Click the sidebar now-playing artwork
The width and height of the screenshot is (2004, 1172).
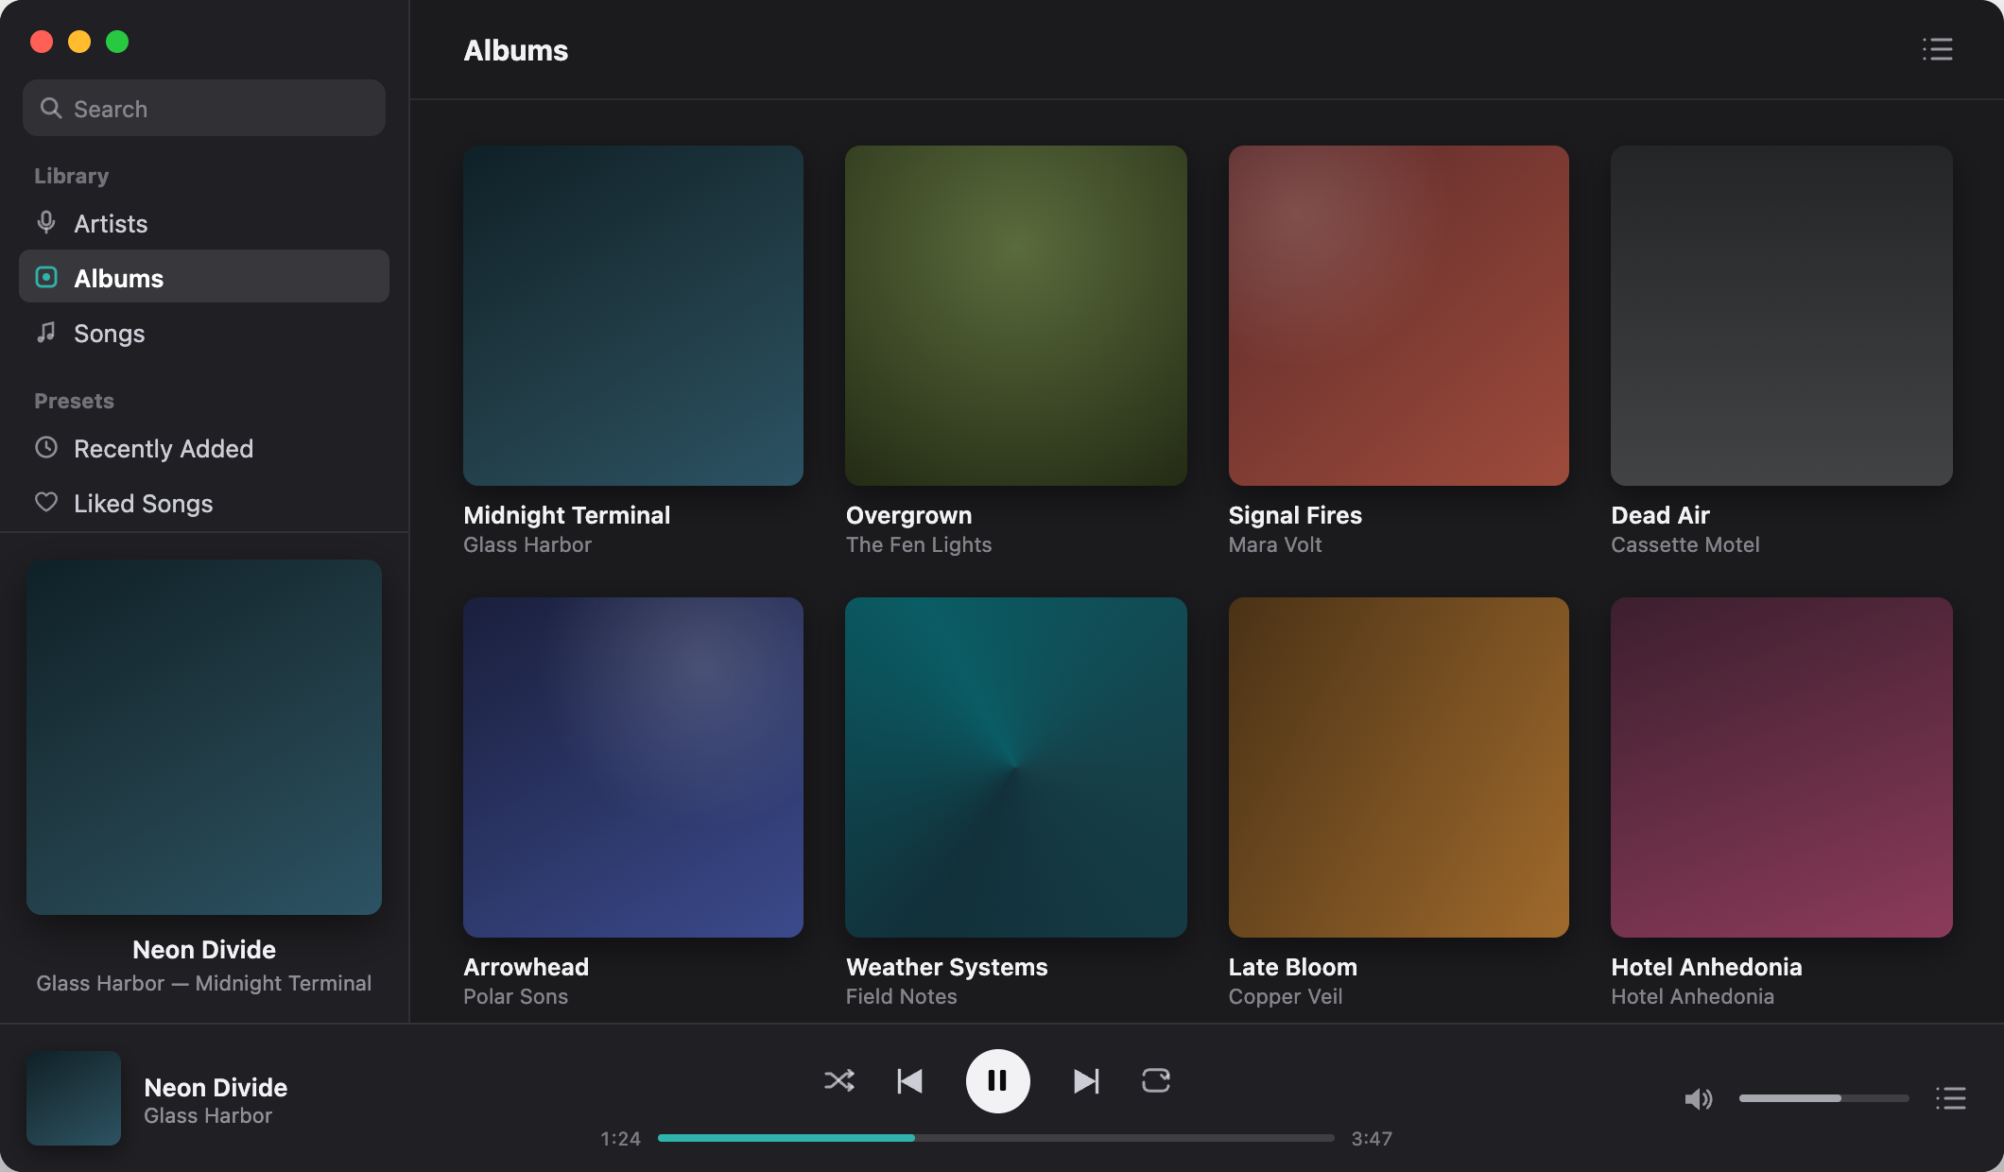(204, 737)
